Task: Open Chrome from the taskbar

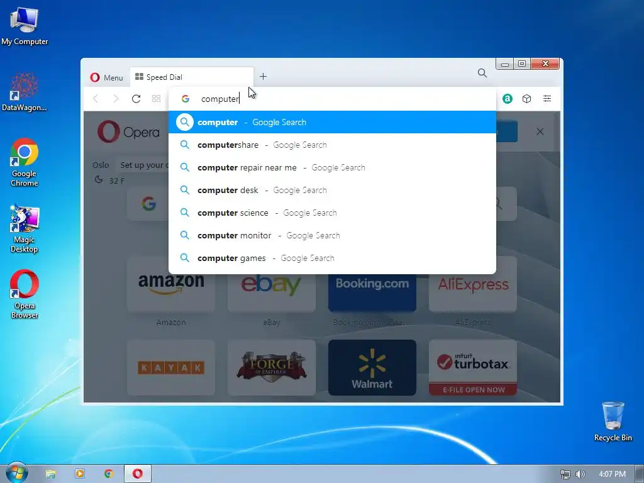Action: pos(108,474)
